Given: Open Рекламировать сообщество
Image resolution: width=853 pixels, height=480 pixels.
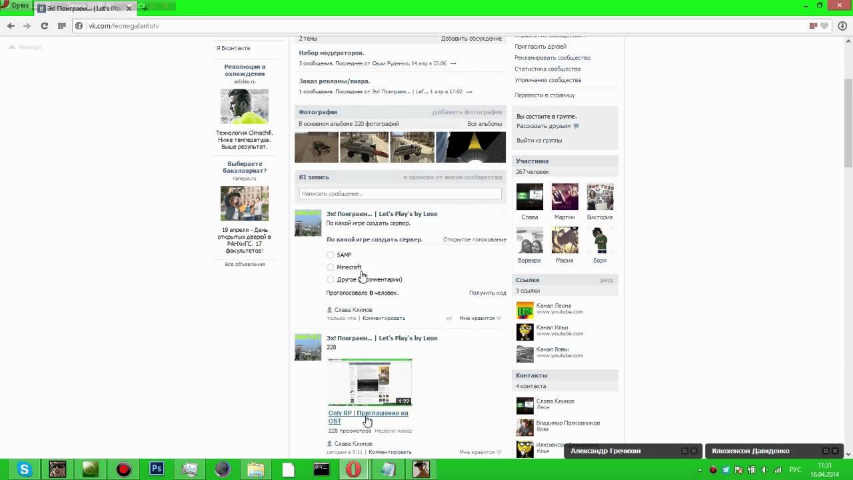Looking at the screenshot, I should point(552,58).
